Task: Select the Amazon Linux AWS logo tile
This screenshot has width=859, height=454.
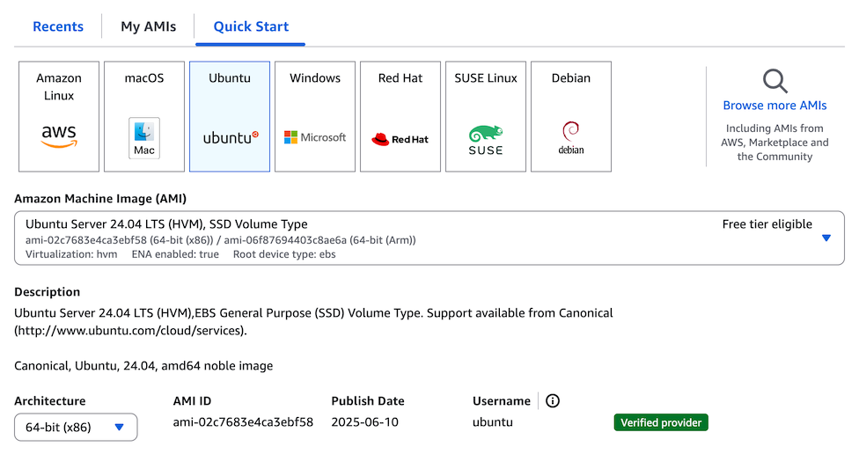Action: (x=59, y=116)
